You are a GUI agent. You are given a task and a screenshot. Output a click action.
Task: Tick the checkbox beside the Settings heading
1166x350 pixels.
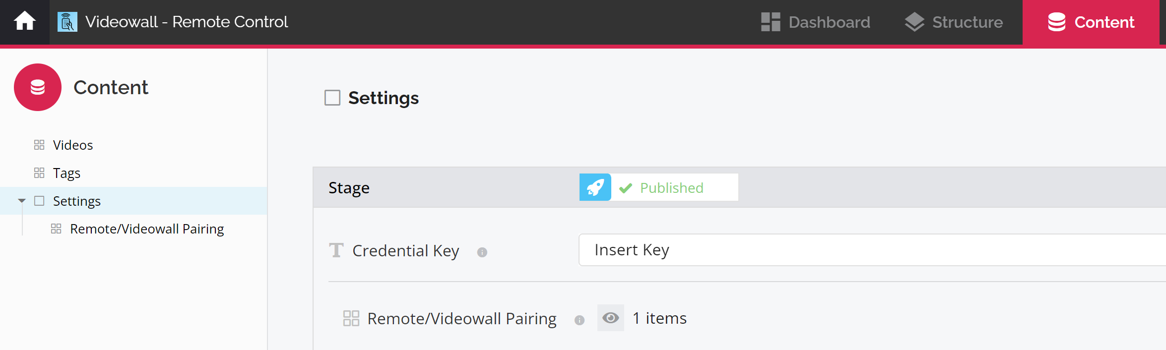point(332,98)
